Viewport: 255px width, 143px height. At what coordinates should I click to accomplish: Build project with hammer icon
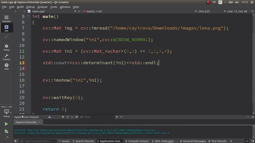6,138
